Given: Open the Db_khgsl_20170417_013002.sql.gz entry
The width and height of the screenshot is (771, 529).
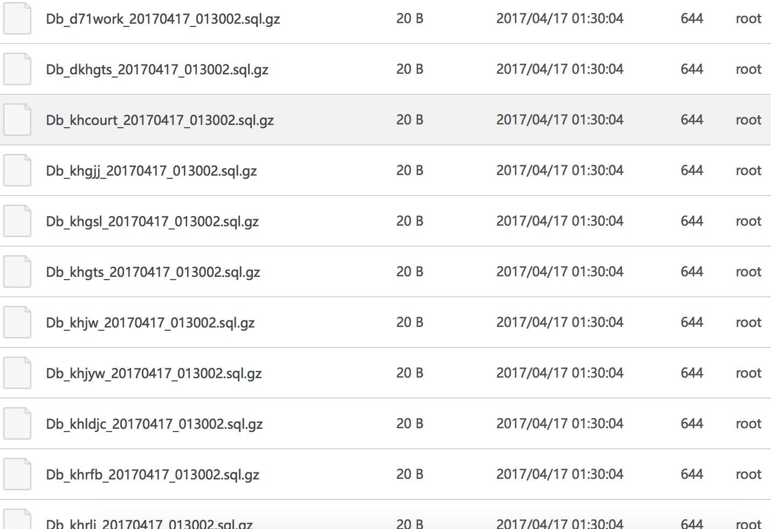Looking at the screenshot, I should (x=153, y=222).
